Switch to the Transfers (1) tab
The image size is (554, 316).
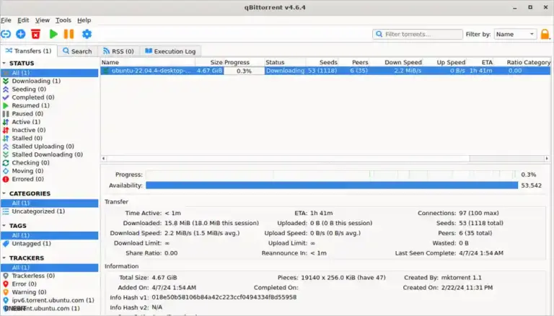29,51
